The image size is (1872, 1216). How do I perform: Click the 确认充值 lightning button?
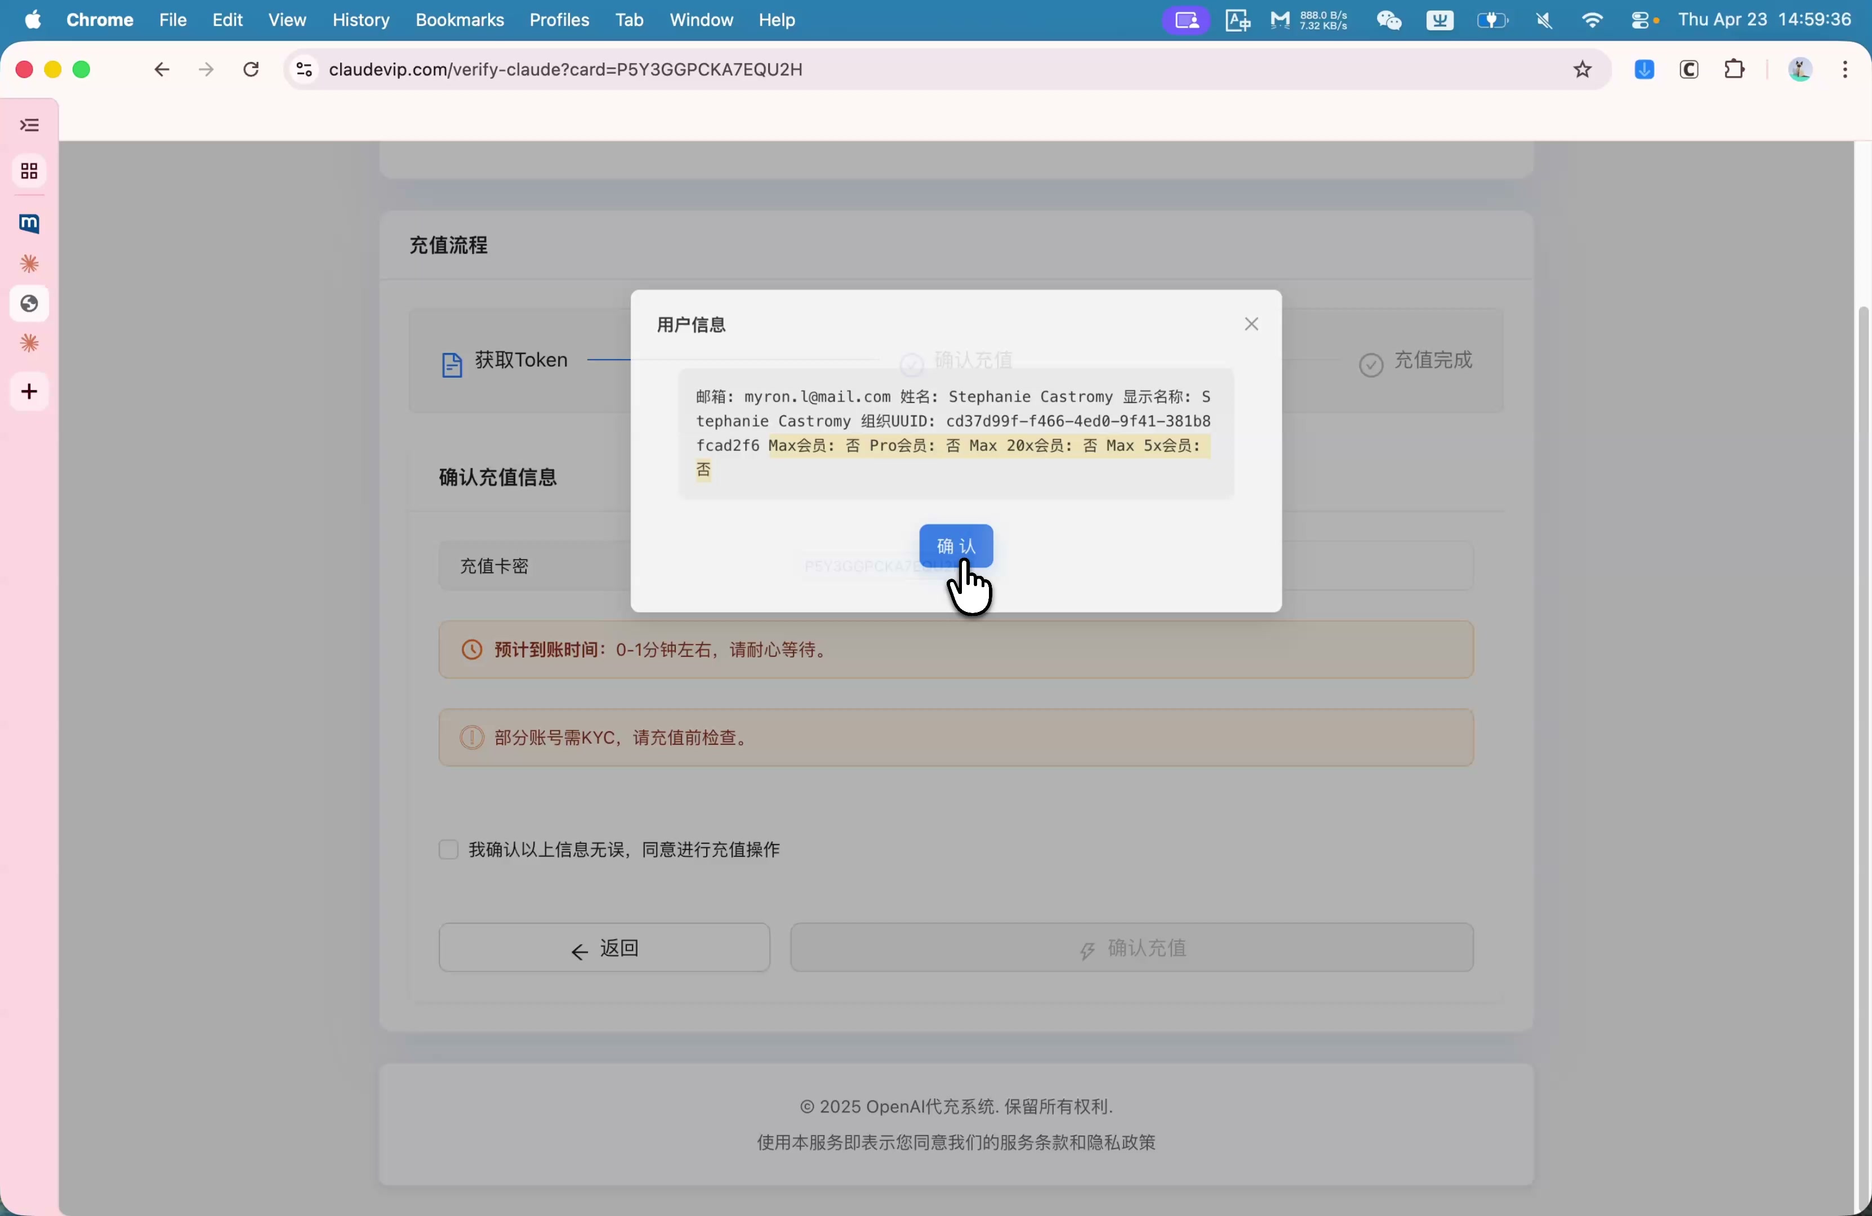click(x=1132, y=947)
